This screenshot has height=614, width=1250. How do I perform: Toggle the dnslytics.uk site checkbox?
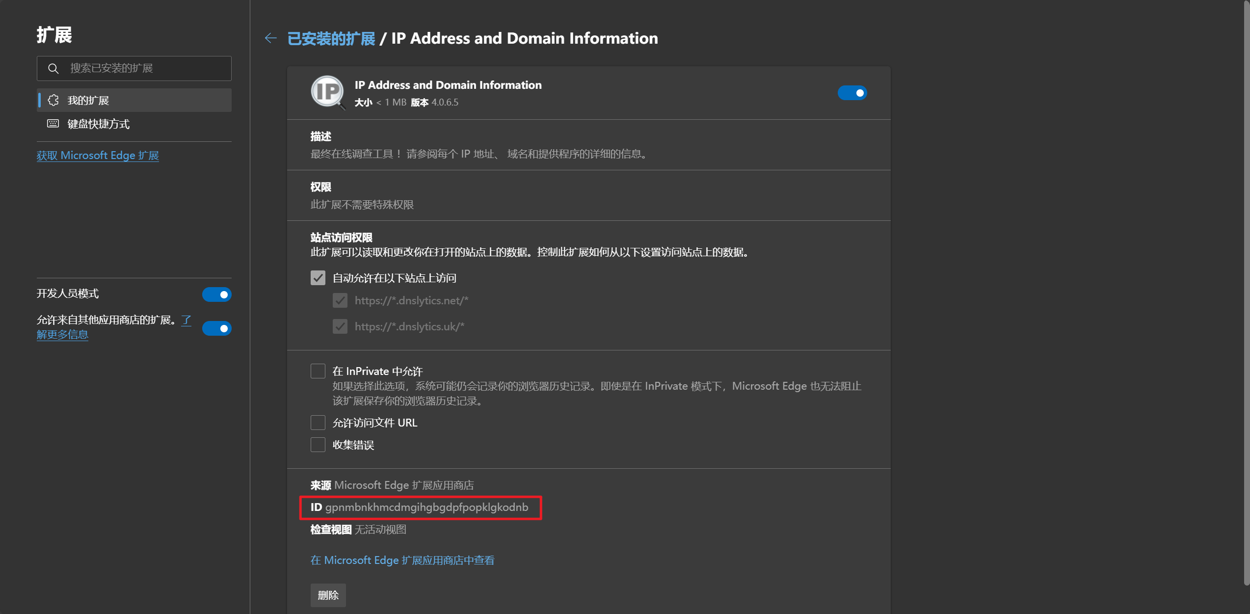[x=340, y=326]
